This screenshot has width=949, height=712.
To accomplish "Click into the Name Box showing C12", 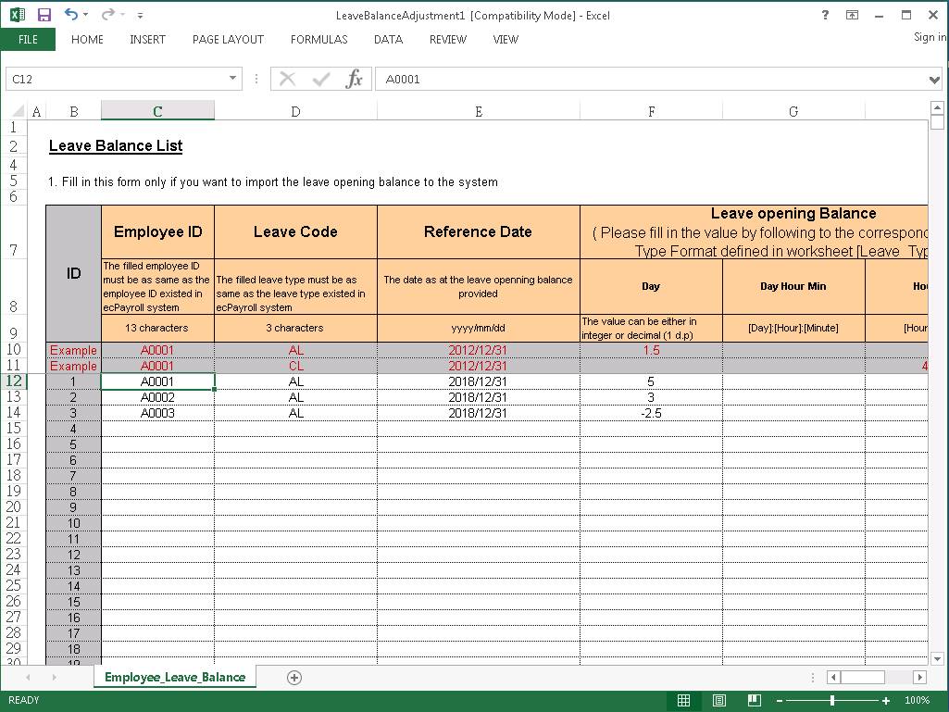I will click(x=115, y=79).
